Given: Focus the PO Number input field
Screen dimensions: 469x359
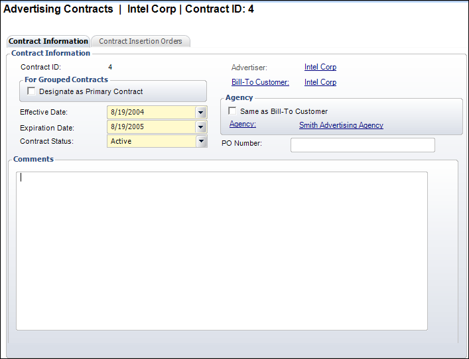Looking at the screenshot, I should 363,145.
